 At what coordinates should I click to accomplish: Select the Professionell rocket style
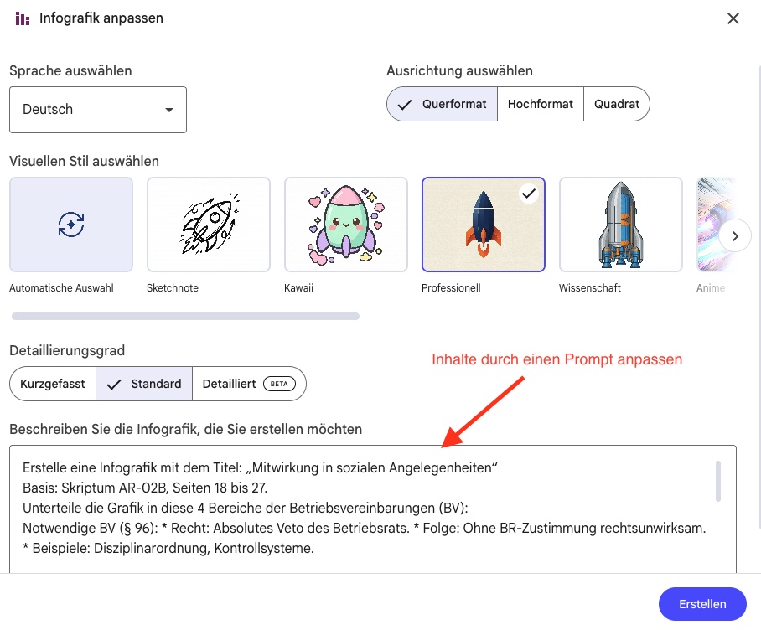click(x=484, y=225)
